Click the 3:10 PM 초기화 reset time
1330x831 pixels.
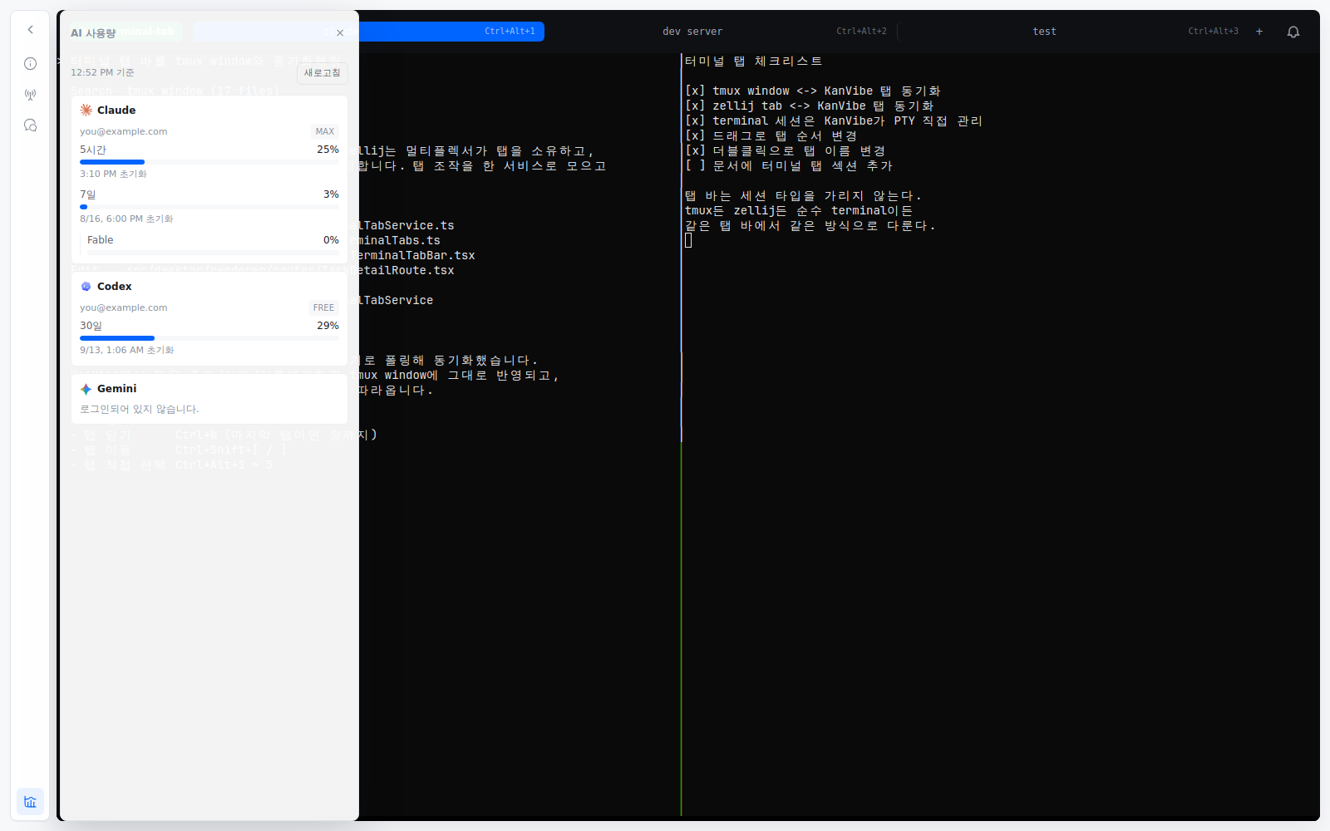[113, 175]
